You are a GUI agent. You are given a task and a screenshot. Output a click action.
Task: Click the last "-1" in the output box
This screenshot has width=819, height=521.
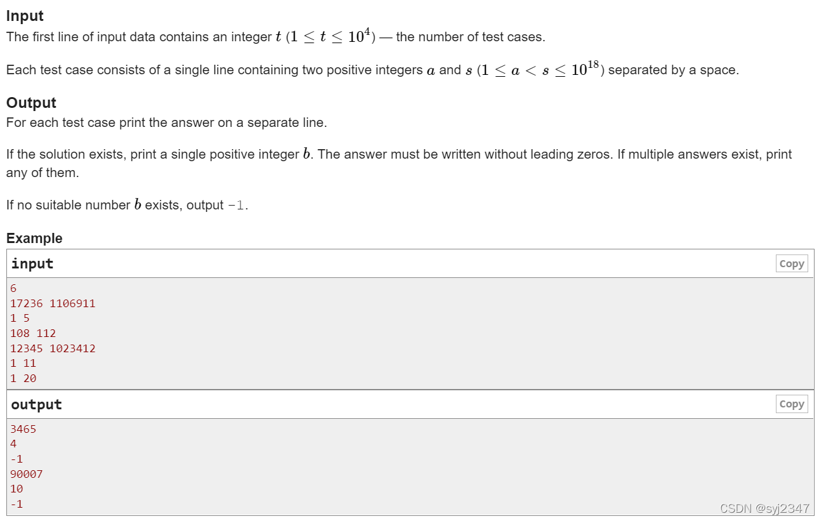coord(16,504)
